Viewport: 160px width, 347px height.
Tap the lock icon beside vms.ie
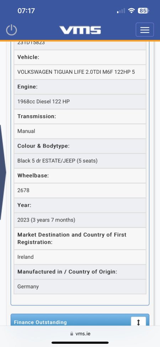[x=71, y=334]
